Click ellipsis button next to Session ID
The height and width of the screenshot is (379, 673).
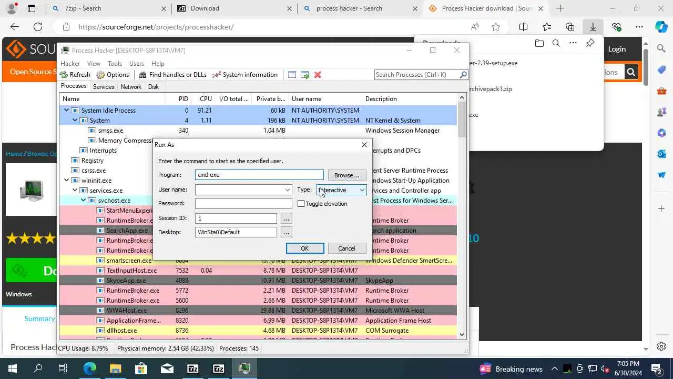286,218
